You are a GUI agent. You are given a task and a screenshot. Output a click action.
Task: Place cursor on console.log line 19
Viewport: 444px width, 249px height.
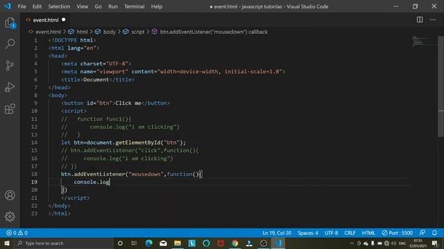tap(92, 182)
